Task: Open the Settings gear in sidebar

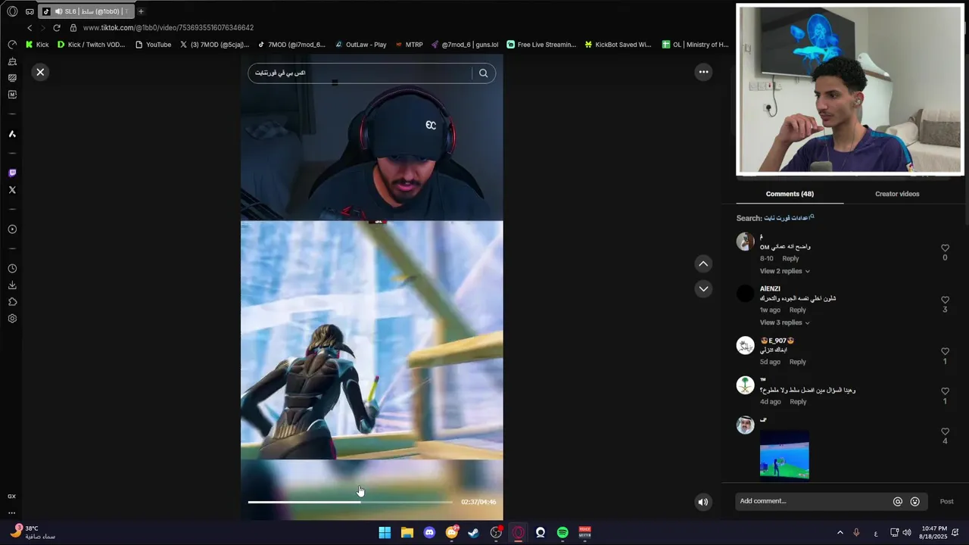Action: coord(12,319)
